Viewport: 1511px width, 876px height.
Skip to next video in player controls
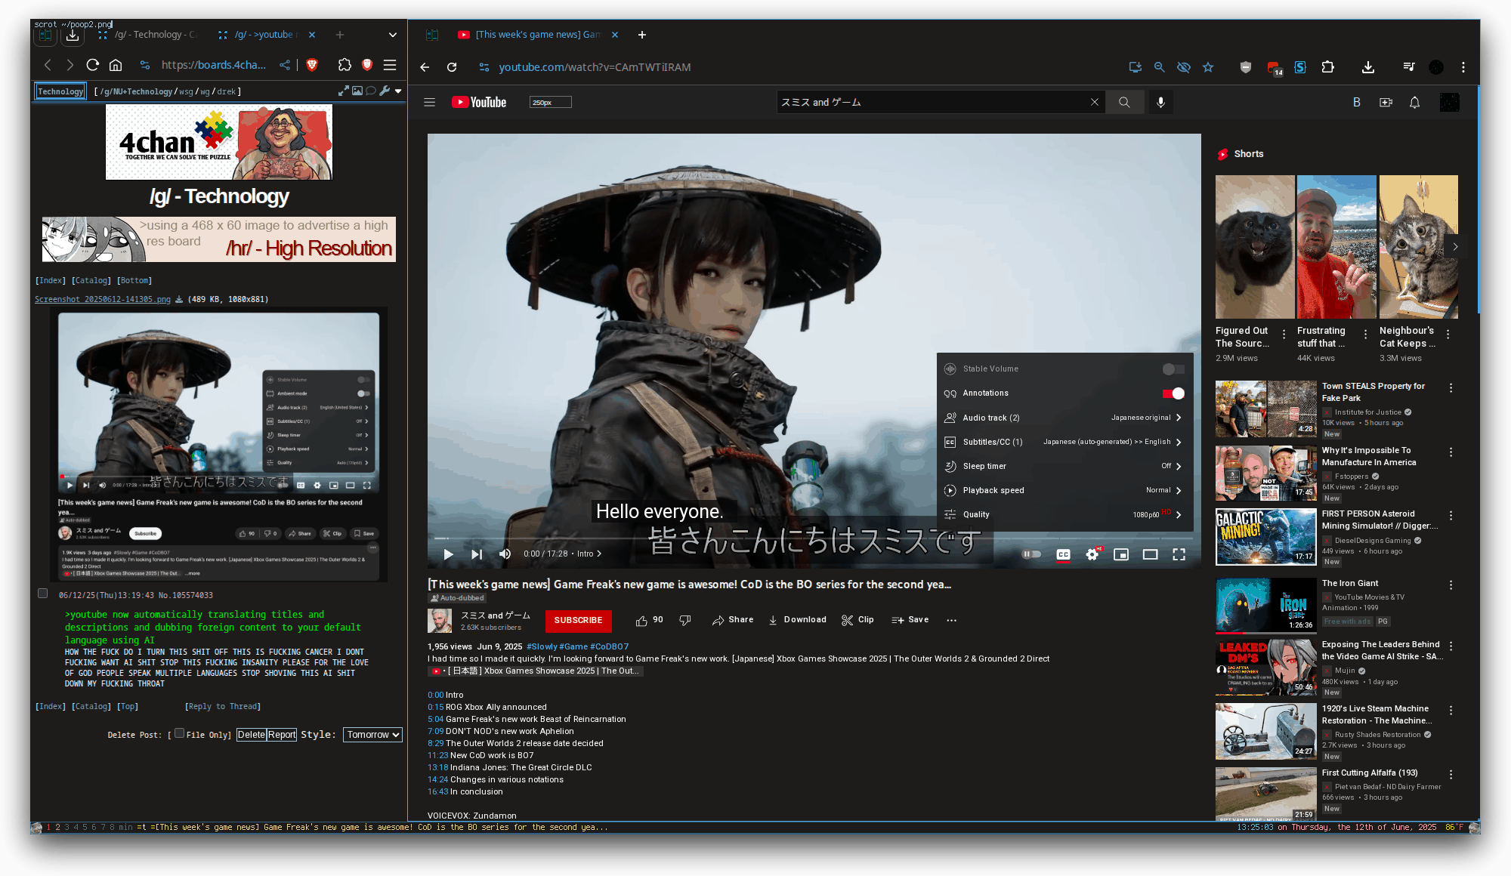click(477, 554)
